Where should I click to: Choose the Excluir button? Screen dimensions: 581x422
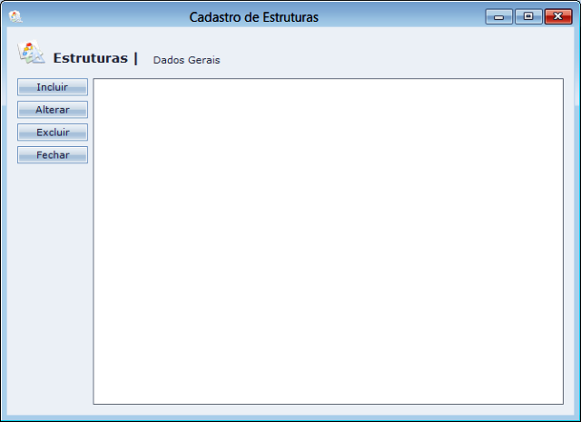click(53, 132)
